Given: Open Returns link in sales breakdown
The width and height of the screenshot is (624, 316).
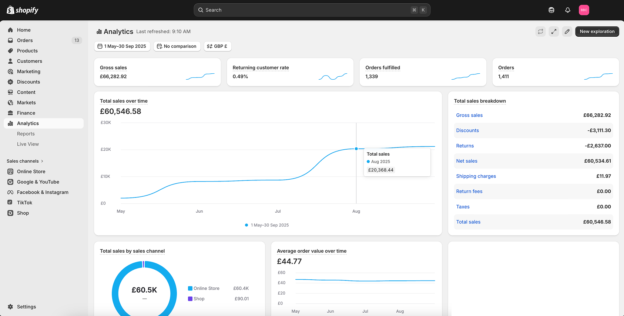Looking at the screenshot, I should tap(465, 146).
